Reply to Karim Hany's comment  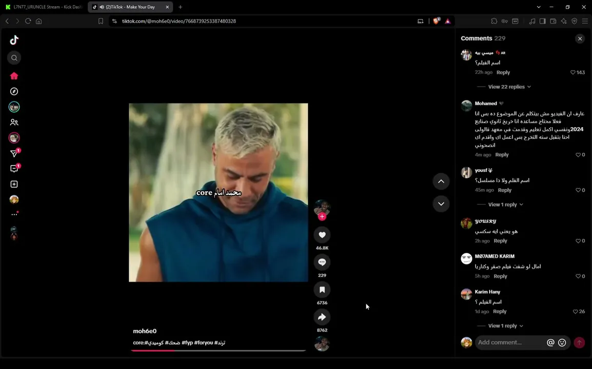(500, 312)
